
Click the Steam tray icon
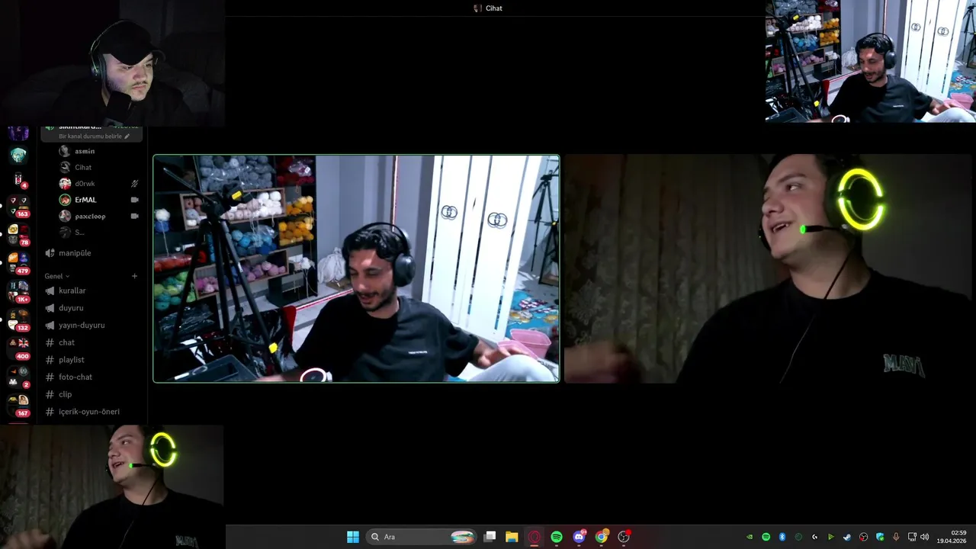[847, 537]
